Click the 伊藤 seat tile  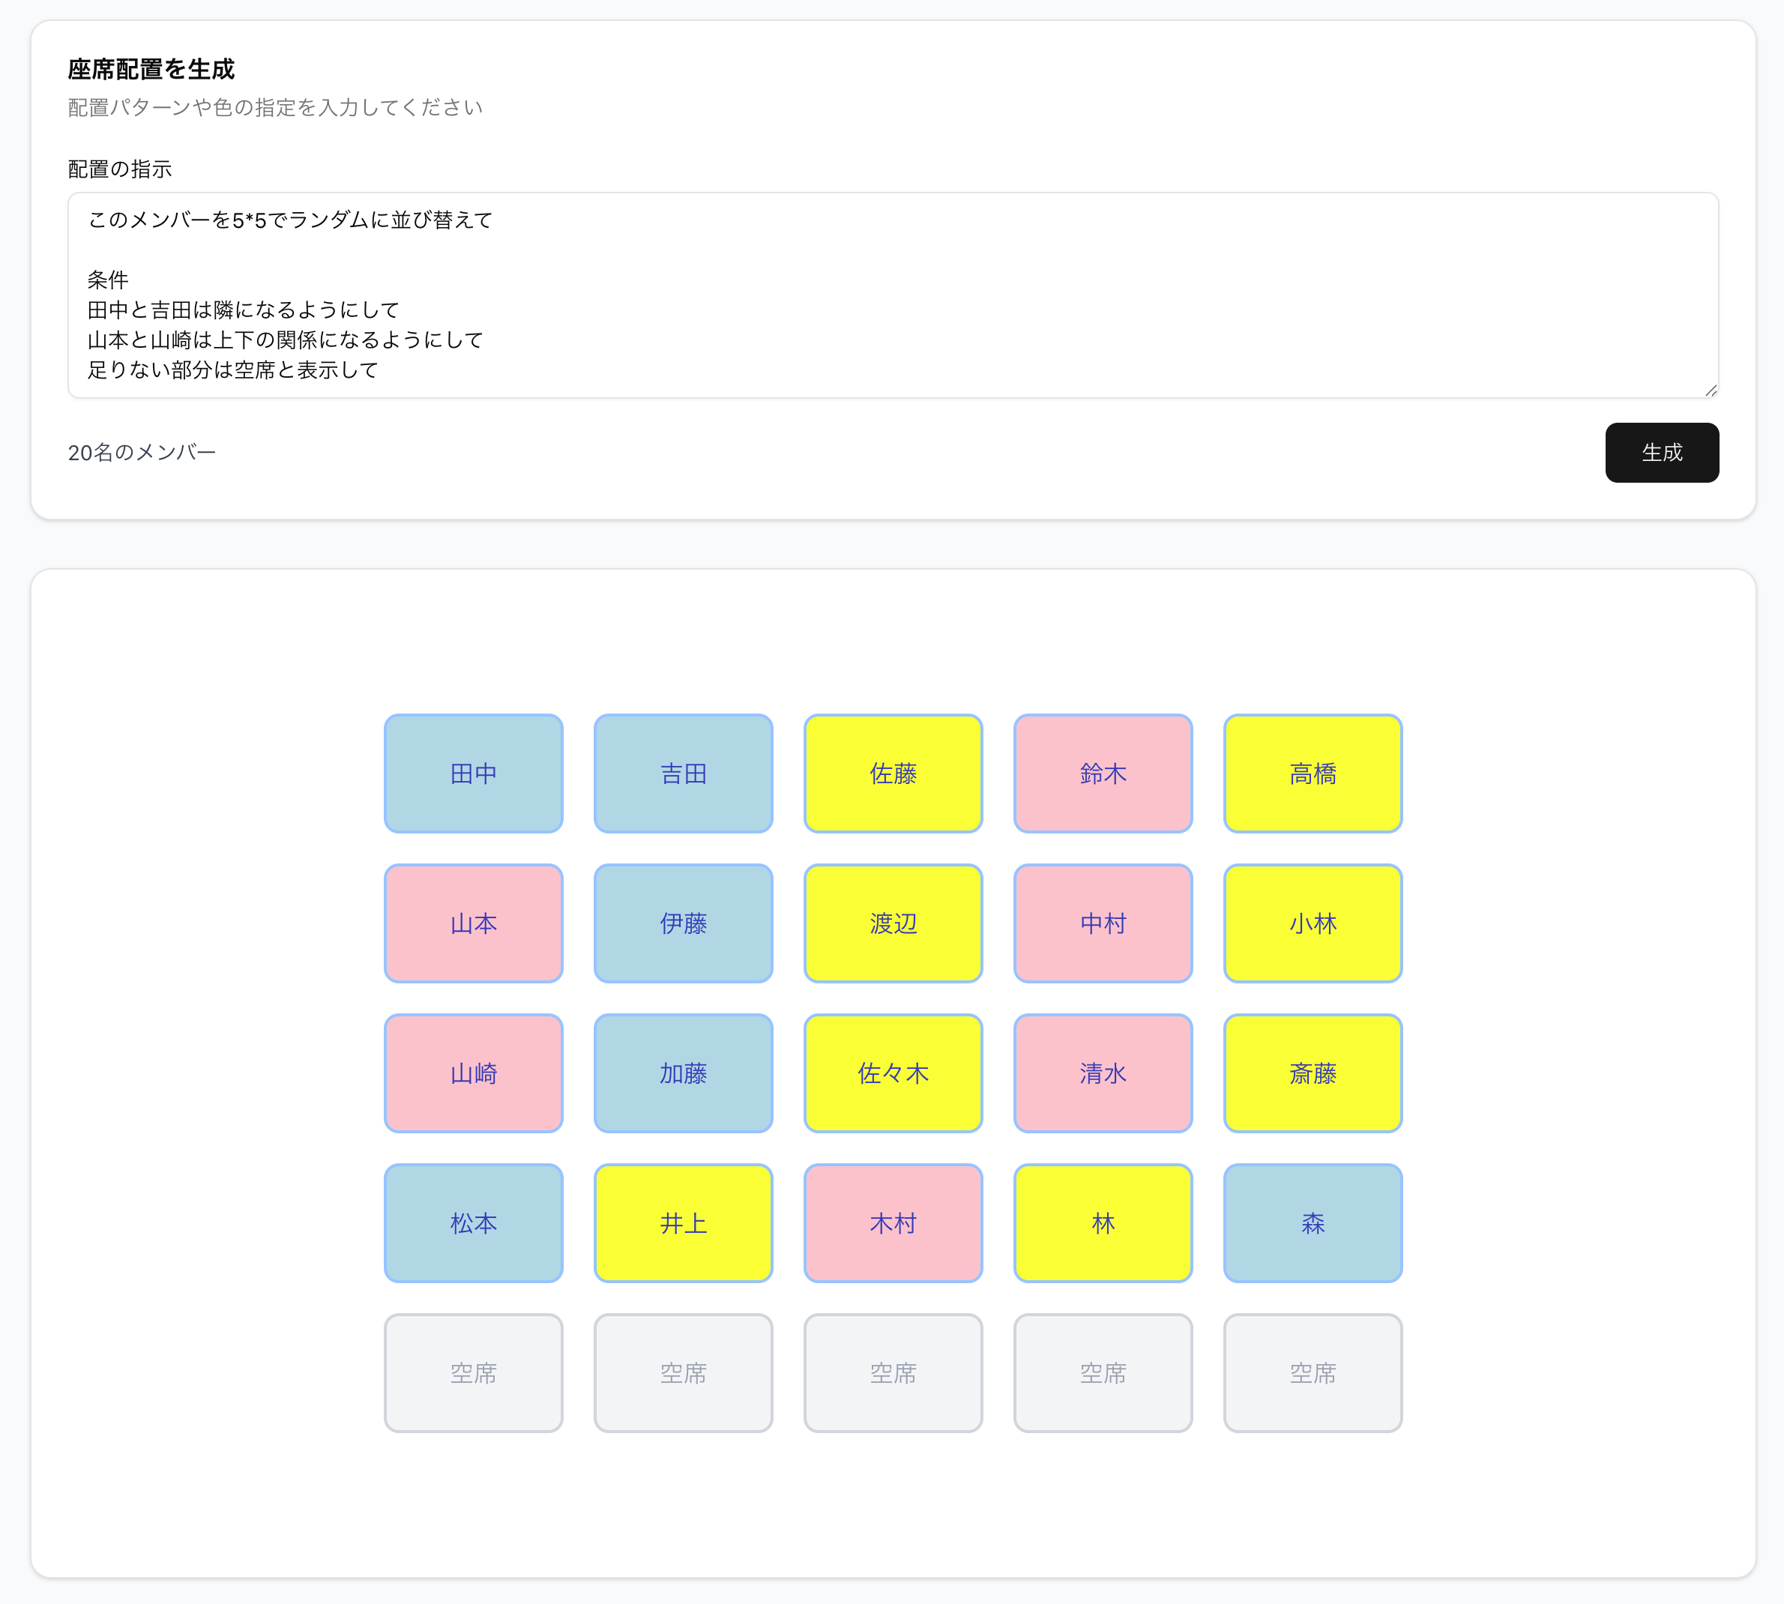coord(682,923)
